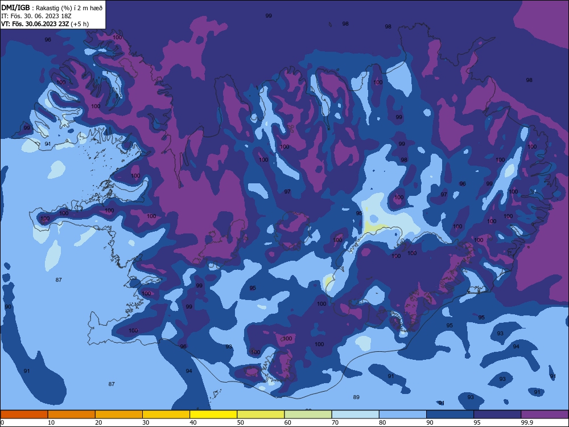Select the golden 30–40 legend swatch

tap(166, 414)
